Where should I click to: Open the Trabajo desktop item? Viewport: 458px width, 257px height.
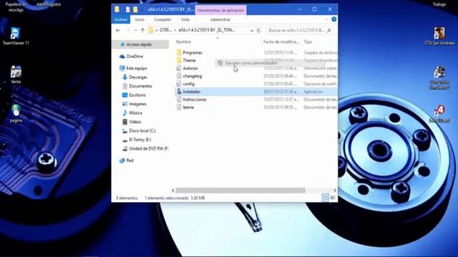pos(439,4)
